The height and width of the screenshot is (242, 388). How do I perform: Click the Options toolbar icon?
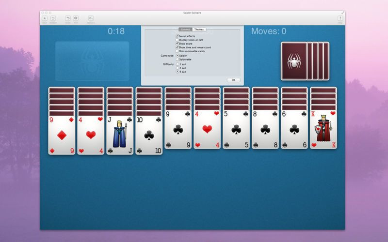tap(91, 18)
